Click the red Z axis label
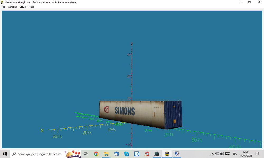Image resolution: width=264 pixels, height=158 pixels. 132,44
